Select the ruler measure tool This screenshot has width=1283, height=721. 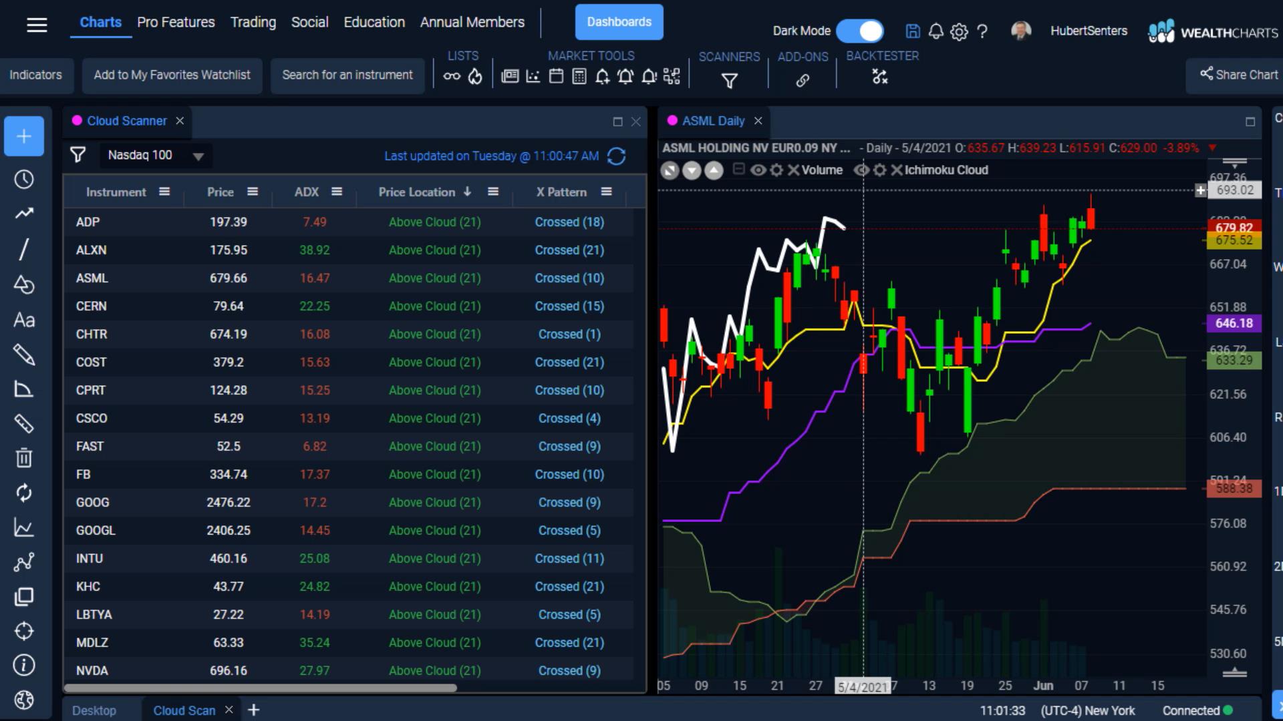(x=24, y=423)
